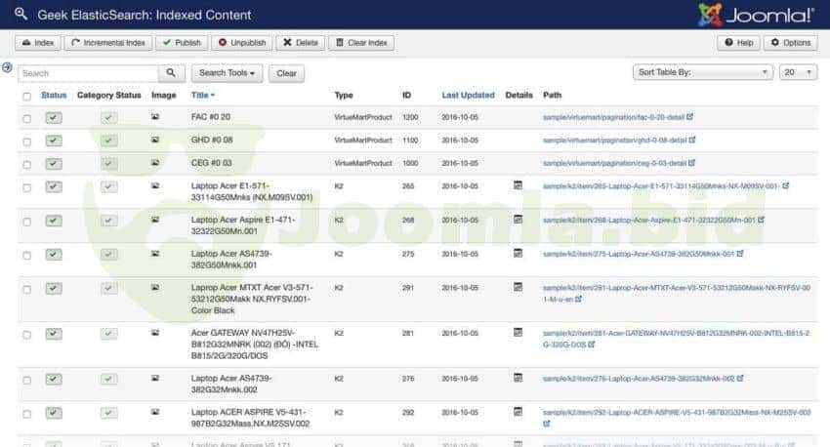The height and width of the screenshot is (447, 830).
Task: Click image icon of Acer GATEWAY row
Action: click(x=155, y=333)
